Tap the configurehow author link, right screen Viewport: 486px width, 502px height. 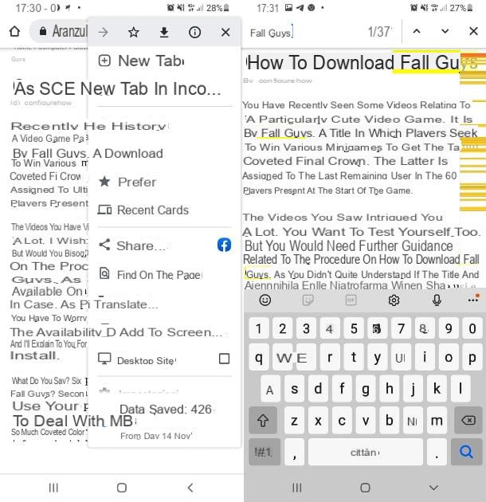[x=285, y=80]
